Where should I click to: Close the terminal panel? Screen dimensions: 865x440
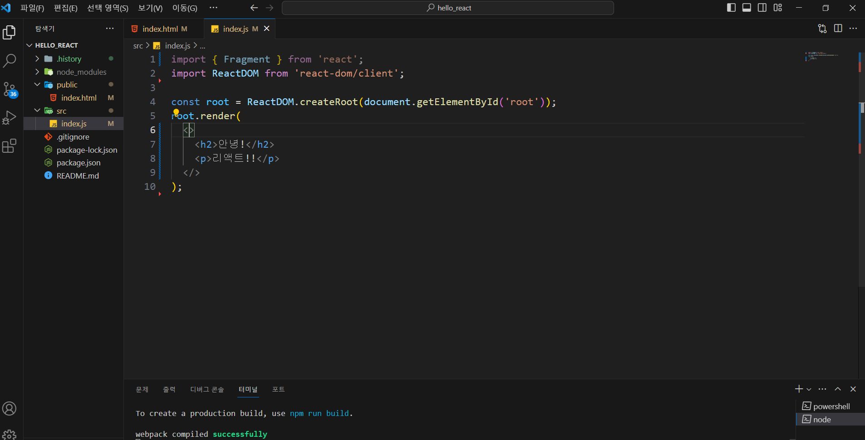853,389
